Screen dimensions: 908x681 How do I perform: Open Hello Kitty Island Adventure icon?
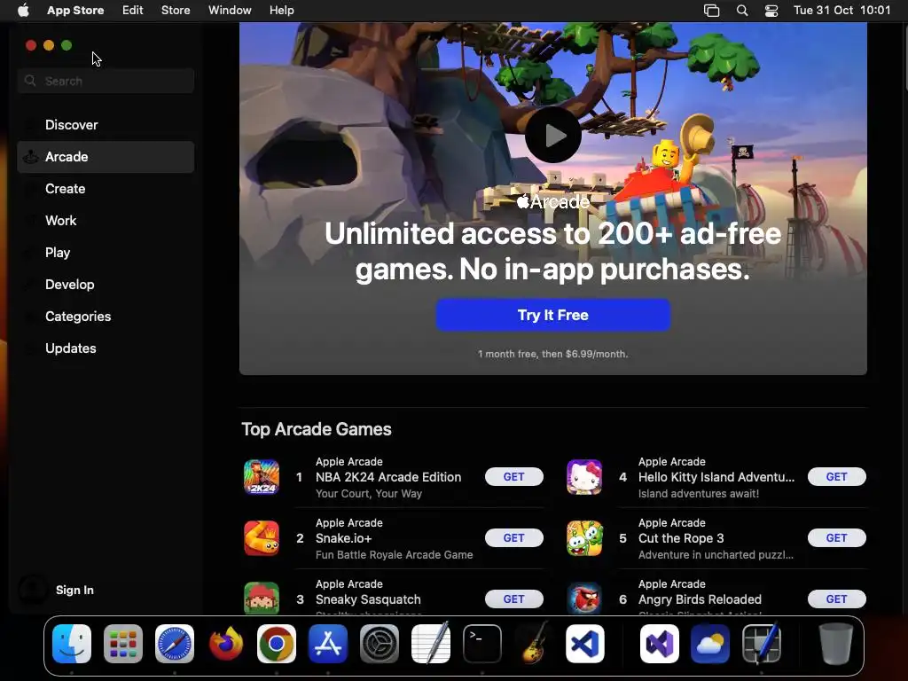[584, 477]
